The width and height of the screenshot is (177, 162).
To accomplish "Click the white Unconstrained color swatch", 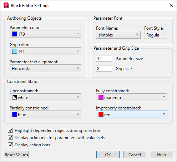I will 15,97.
